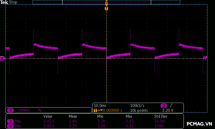Screen dimensions: 215x129
Task: Click the orange trigger position T marker
Action: pos(106,8)
